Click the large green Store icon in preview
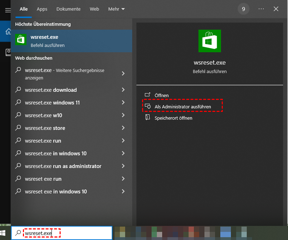The image size is (288, 240). pyautogui.click(x=210, y=41)
